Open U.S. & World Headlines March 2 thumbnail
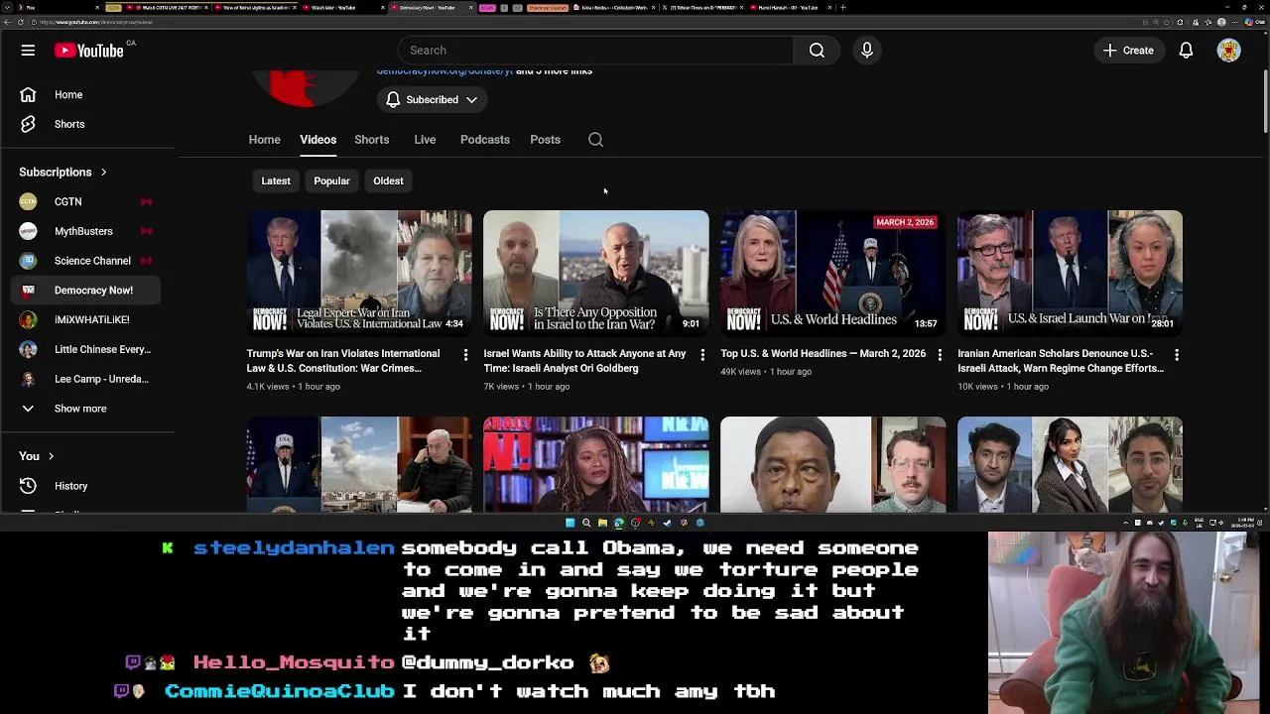 pyautogui.click(x=833, y=273)
